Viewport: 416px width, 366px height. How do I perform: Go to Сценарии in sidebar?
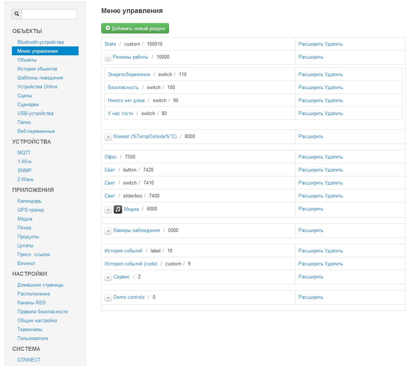tap(28, 104)
